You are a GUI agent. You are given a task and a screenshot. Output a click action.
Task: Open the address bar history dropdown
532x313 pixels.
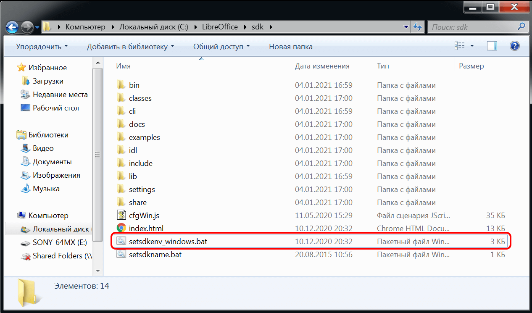point(406,27)
